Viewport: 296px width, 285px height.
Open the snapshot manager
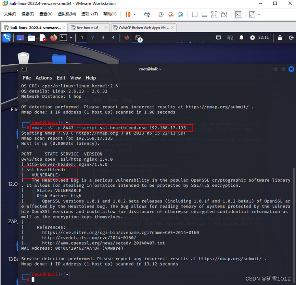click(181, 14)
